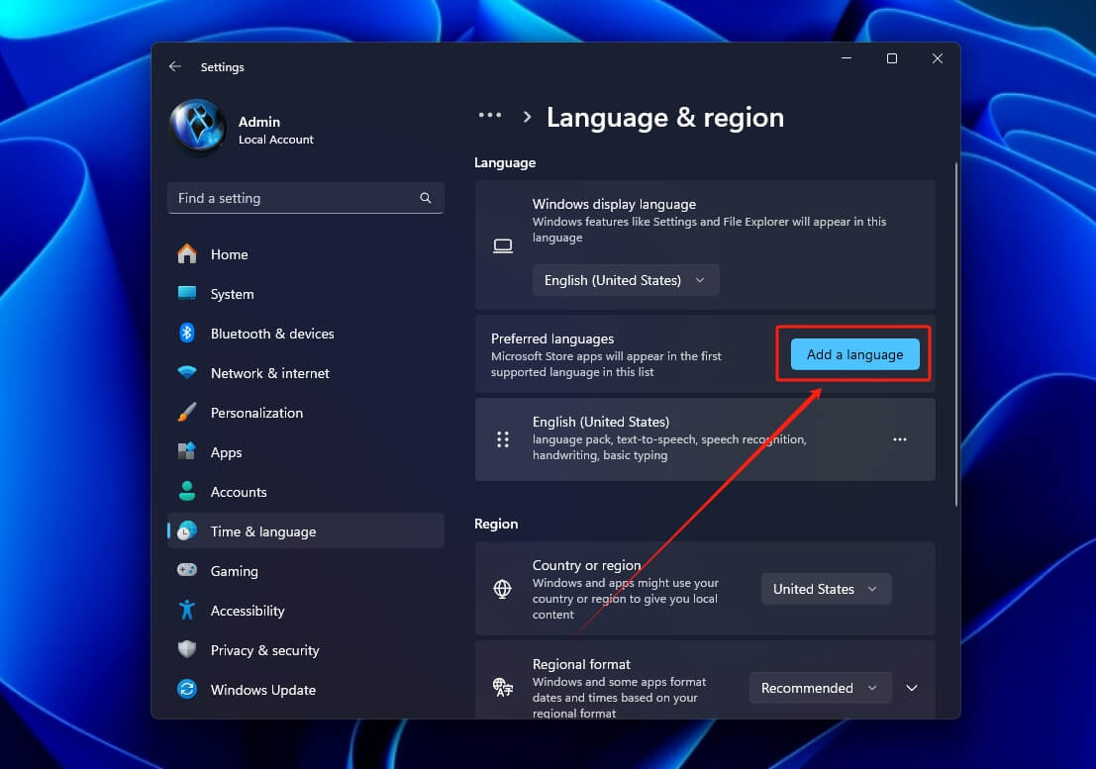The image size is (1096, 769).
Task: Open options for English (United States) language
Action: (x=899, y=438)
